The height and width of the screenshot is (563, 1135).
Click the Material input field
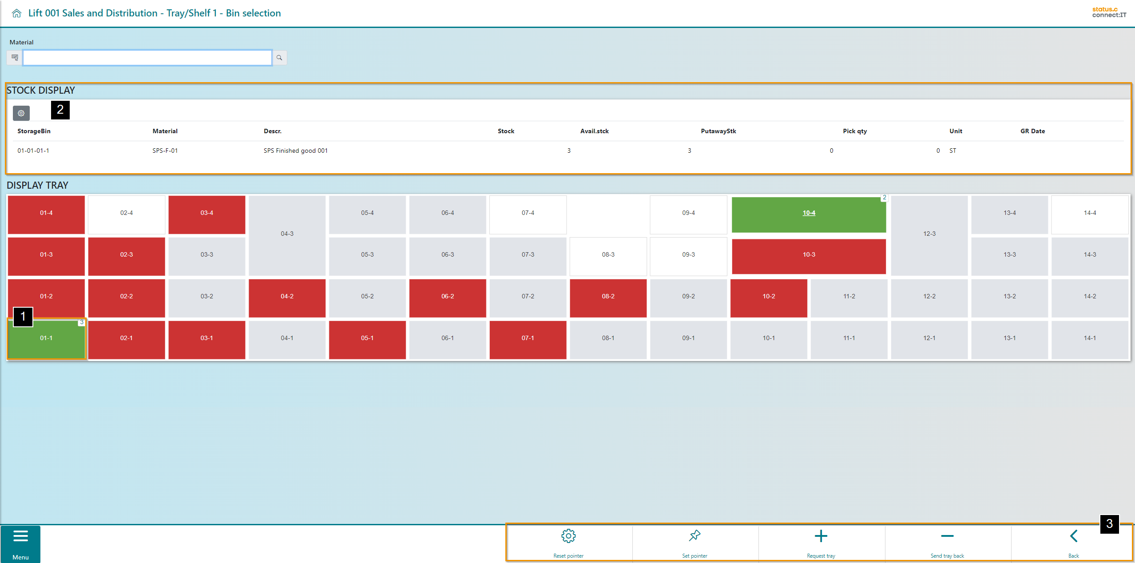[147, 58]
